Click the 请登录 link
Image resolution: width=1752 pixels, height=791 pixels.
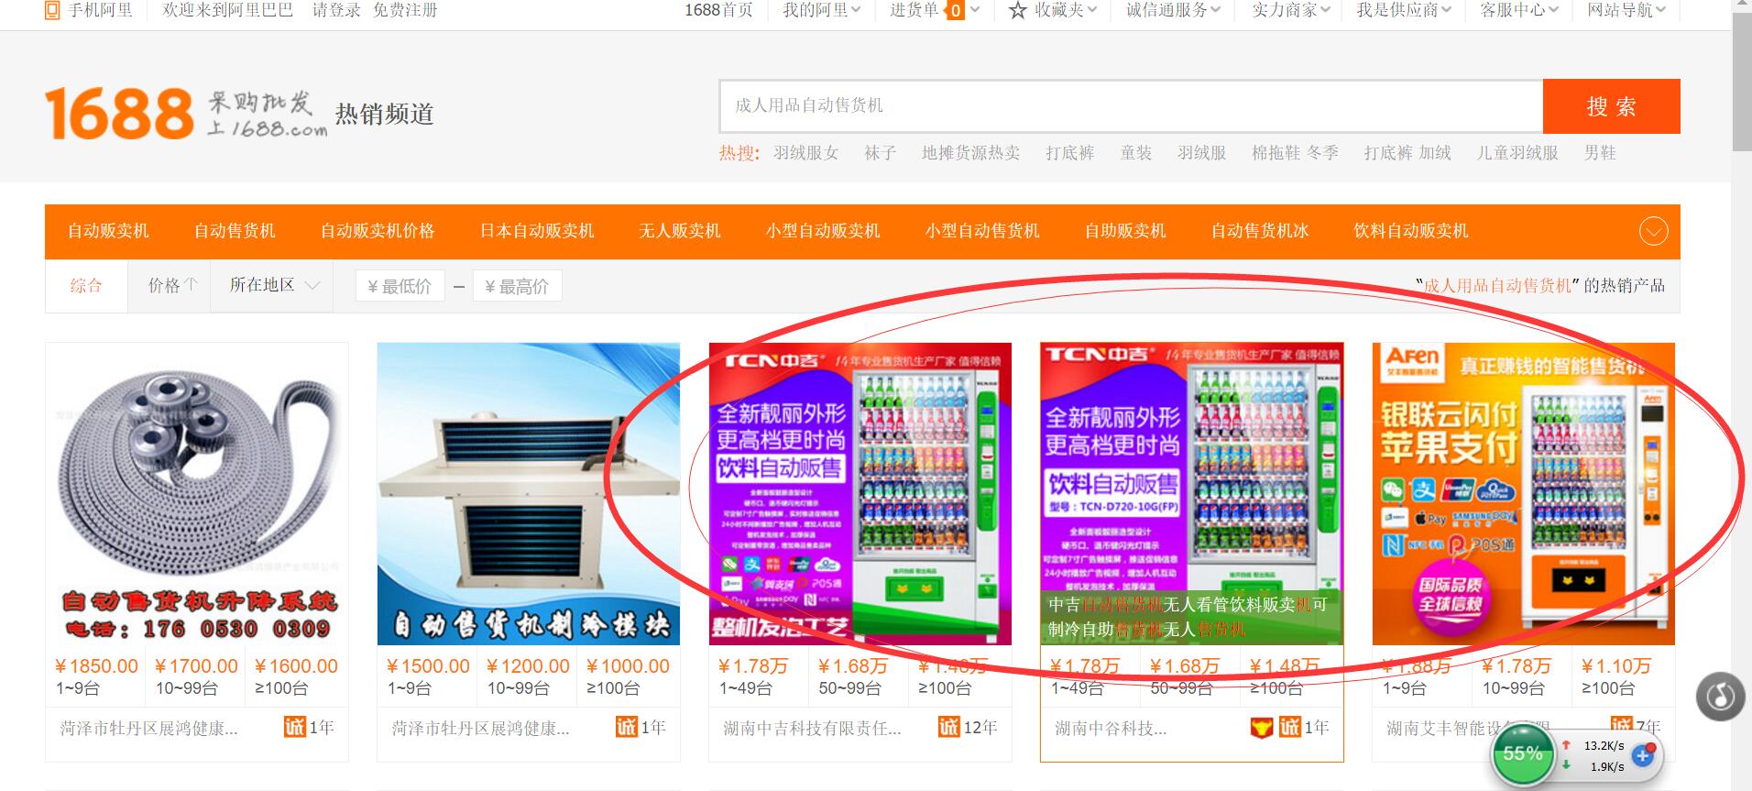[336, 10]
